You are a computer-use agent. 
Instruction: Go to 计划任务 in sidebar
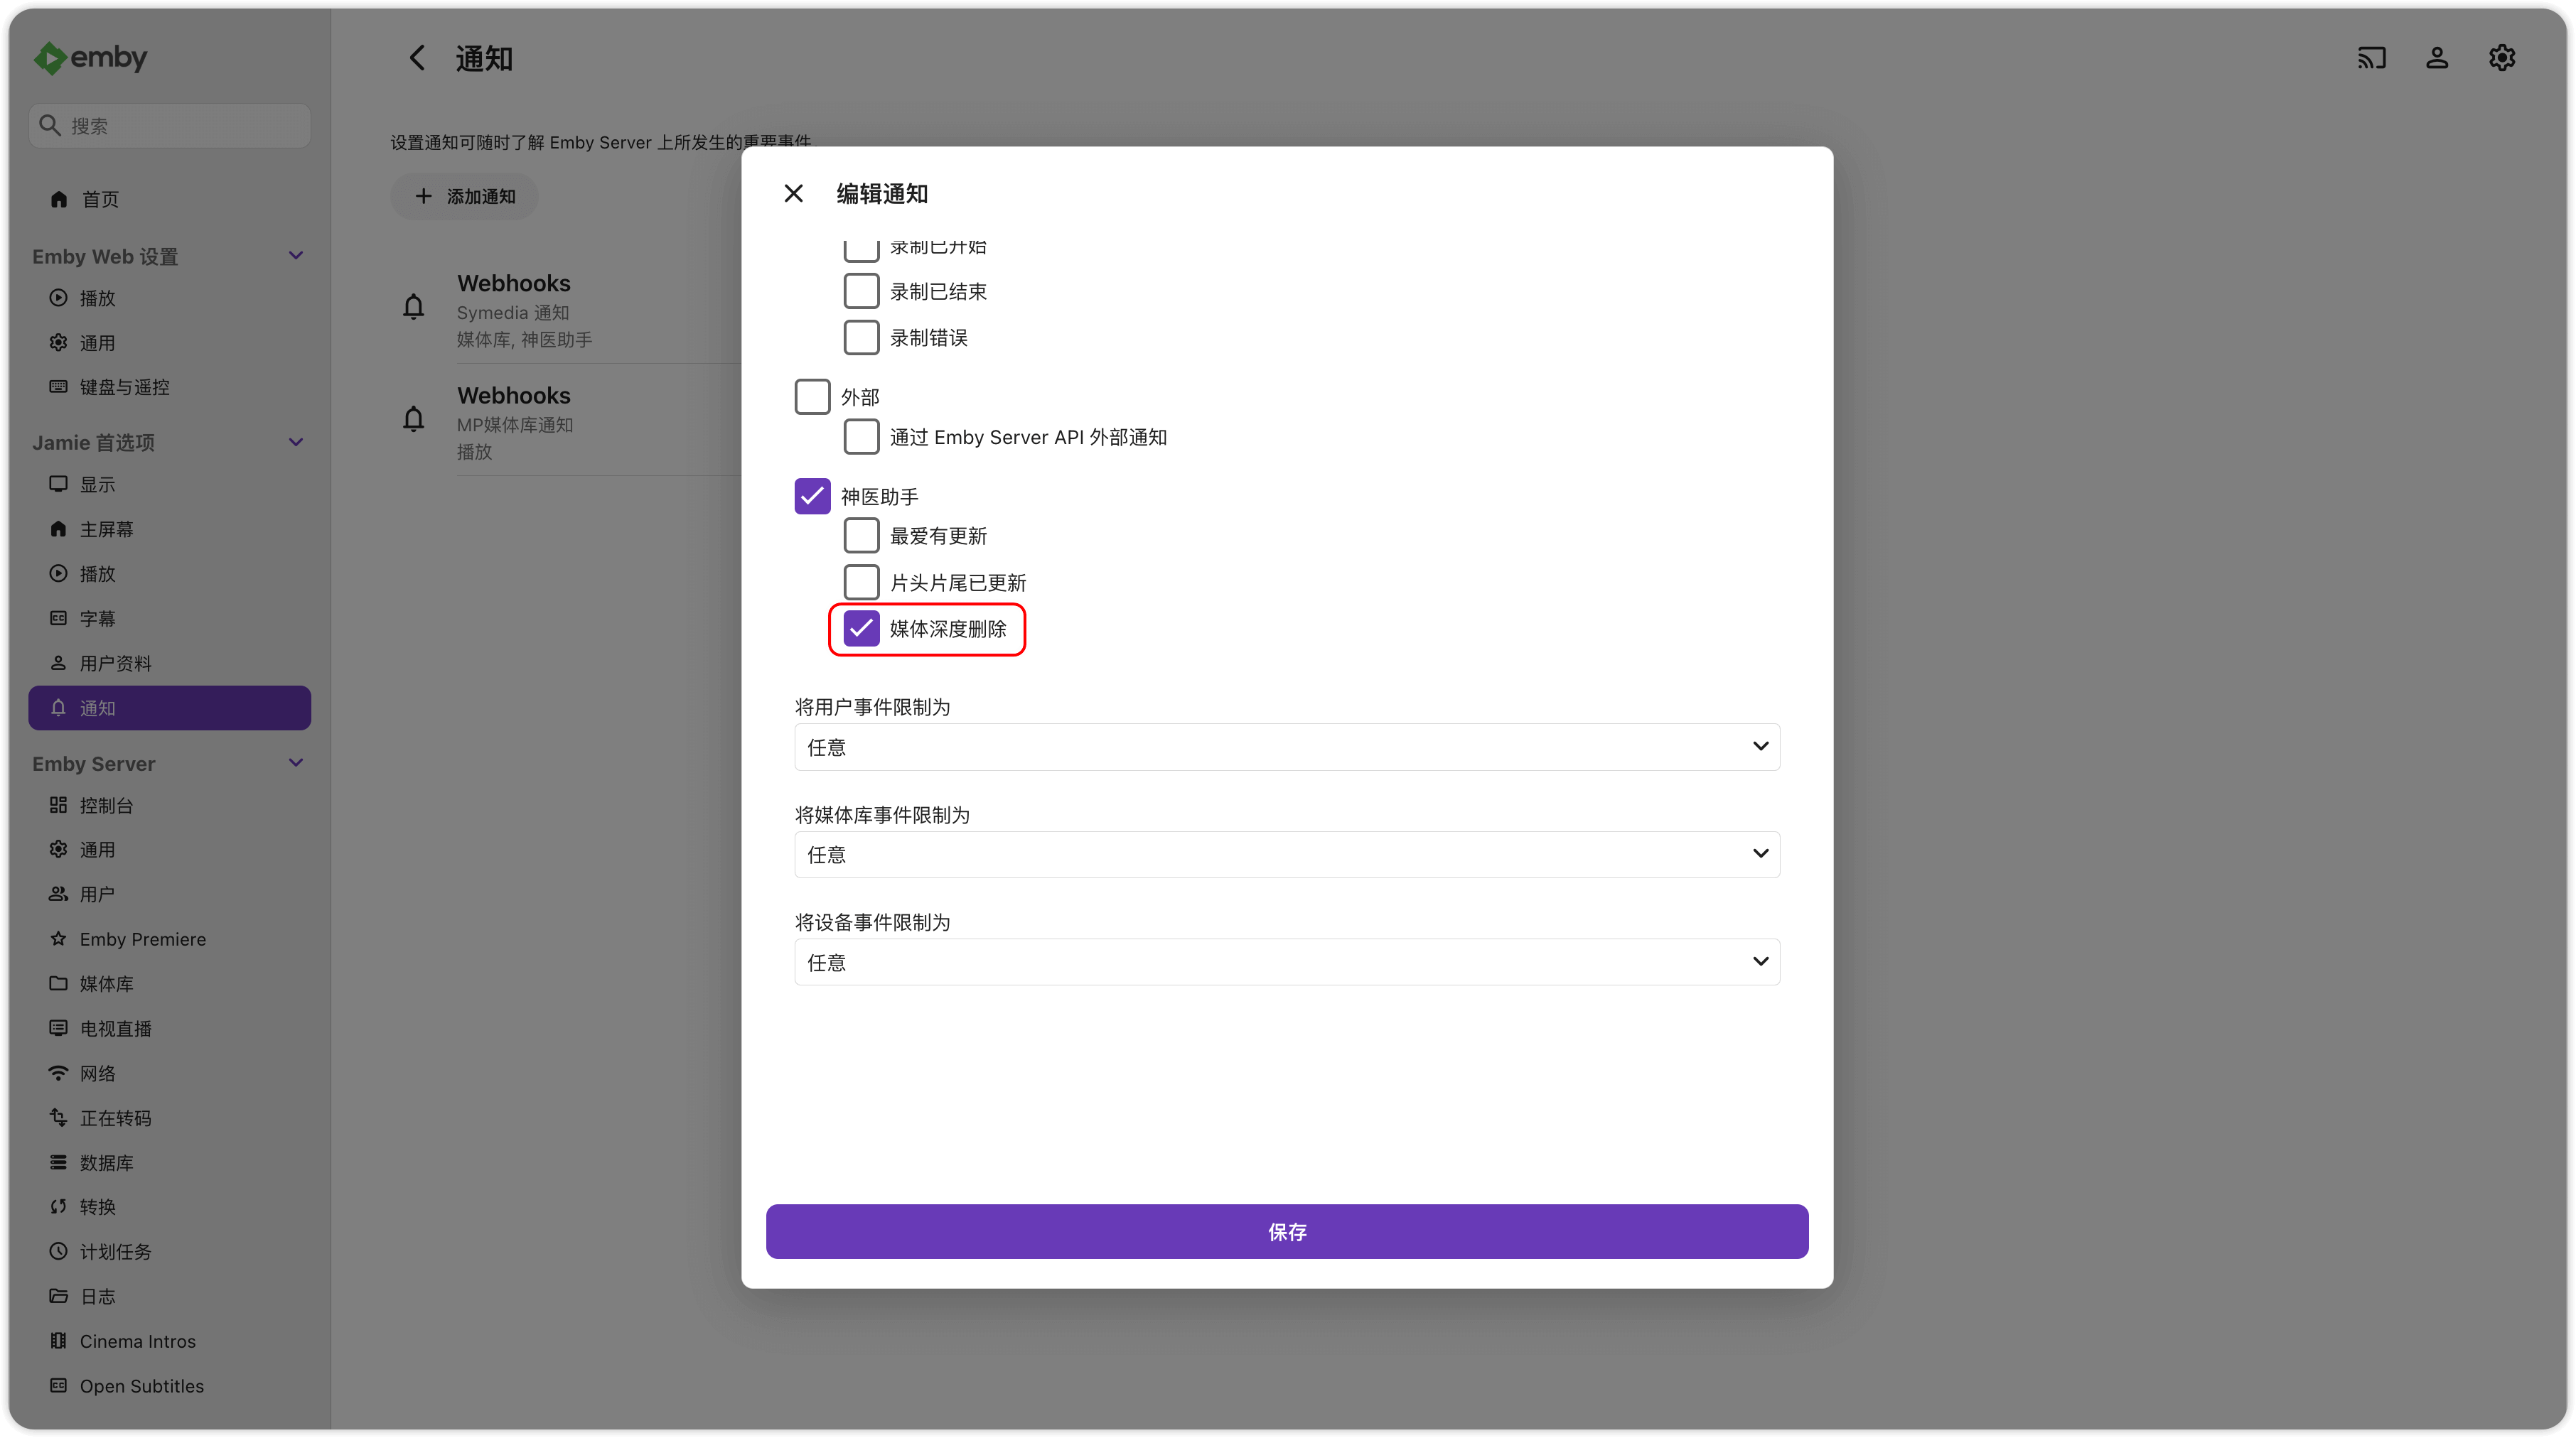tap(115, 1251)
